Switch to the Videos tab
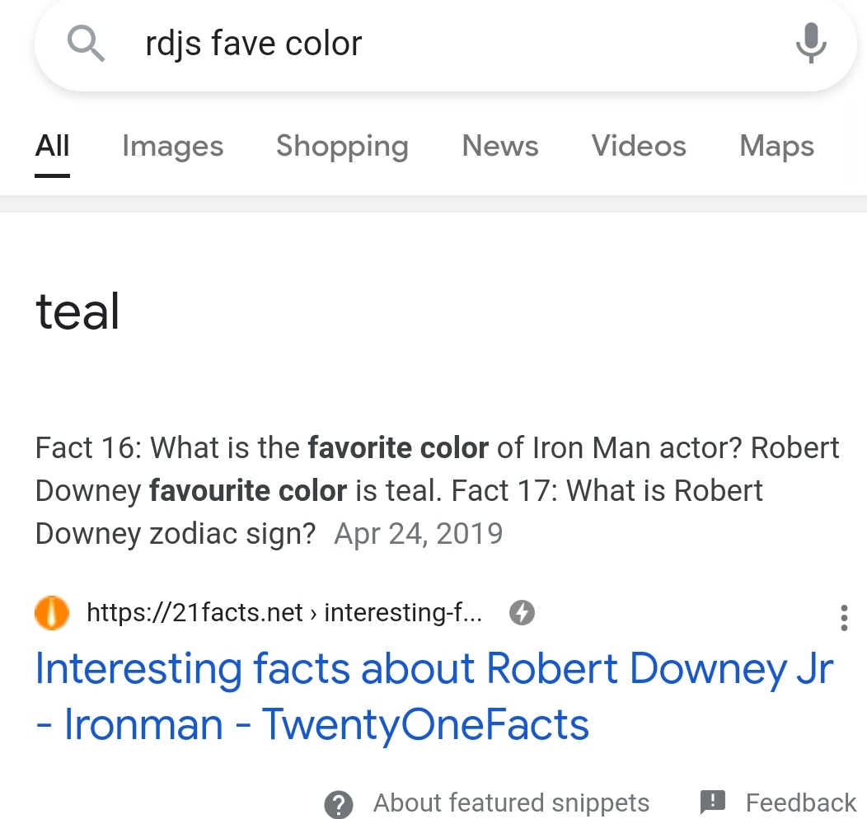The height and width of the screenshot is (819, 867). click(x=639, y=147)
